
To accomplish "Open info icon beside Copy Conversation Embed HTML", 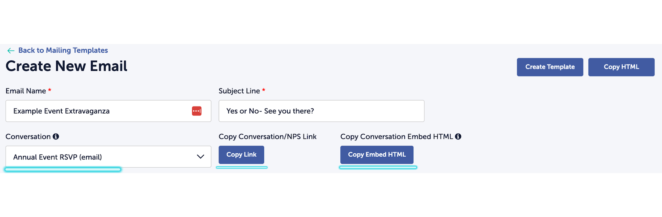I will point(458,137).
